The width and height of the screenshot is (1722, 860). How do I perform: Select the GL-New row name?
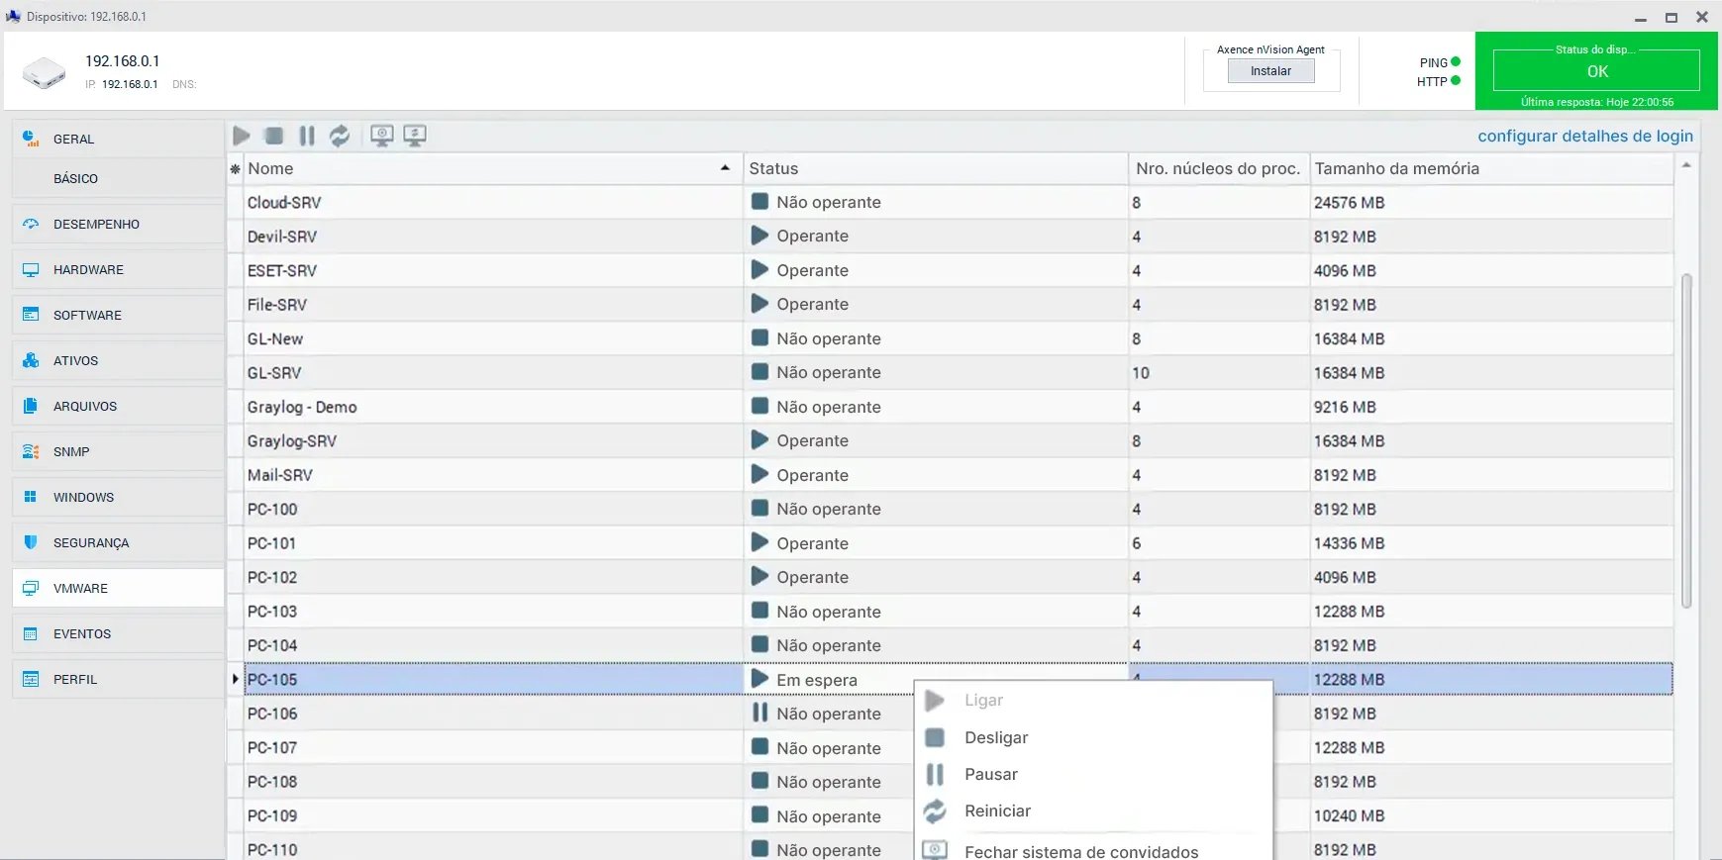coord(275,338)
